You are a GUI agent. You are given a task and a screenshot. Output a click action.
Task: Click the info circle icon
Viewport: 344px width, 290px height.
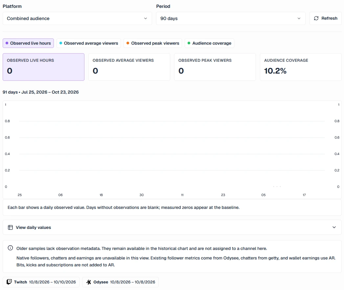(x=10, y=248)
